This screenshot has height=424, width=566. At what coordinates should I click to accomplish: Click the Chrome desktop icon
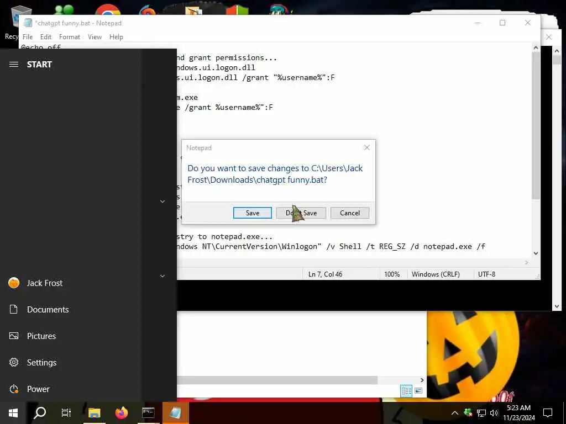(108, 9)
